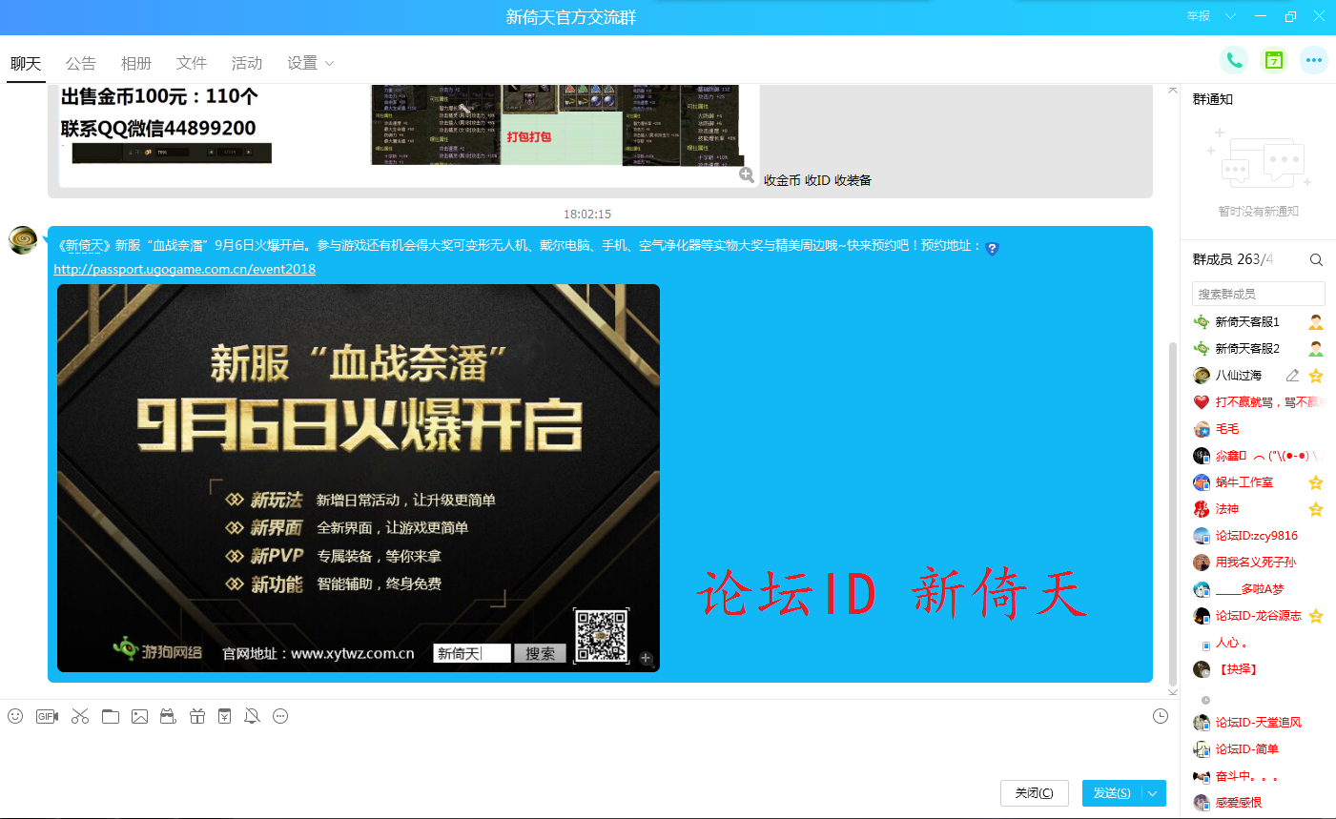Open the GIF recorder tool
The width and height of the screenshot is (1336, 819).
47,716
